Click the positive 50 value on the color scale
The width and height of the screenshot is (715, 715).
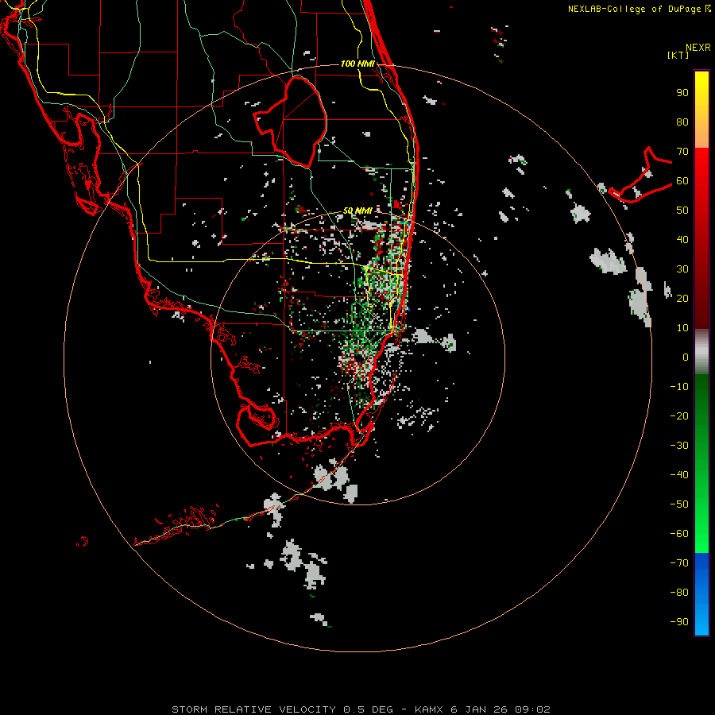coord(682,211)
